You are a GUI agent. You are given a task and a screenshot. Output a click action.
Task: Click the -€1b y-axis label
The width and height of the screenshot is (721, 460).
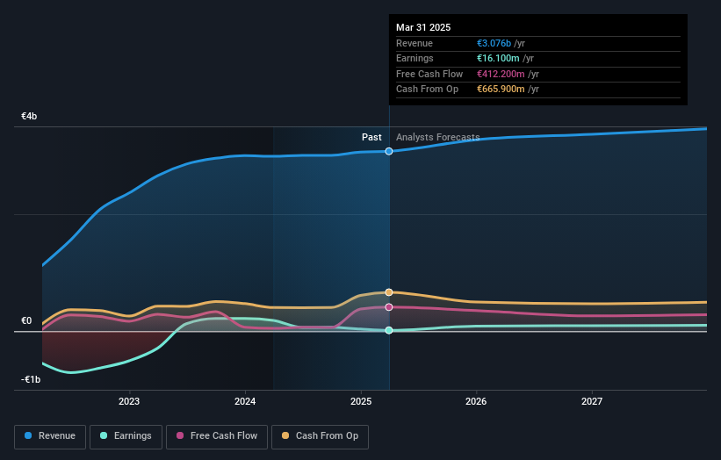[x=31, y=379]
